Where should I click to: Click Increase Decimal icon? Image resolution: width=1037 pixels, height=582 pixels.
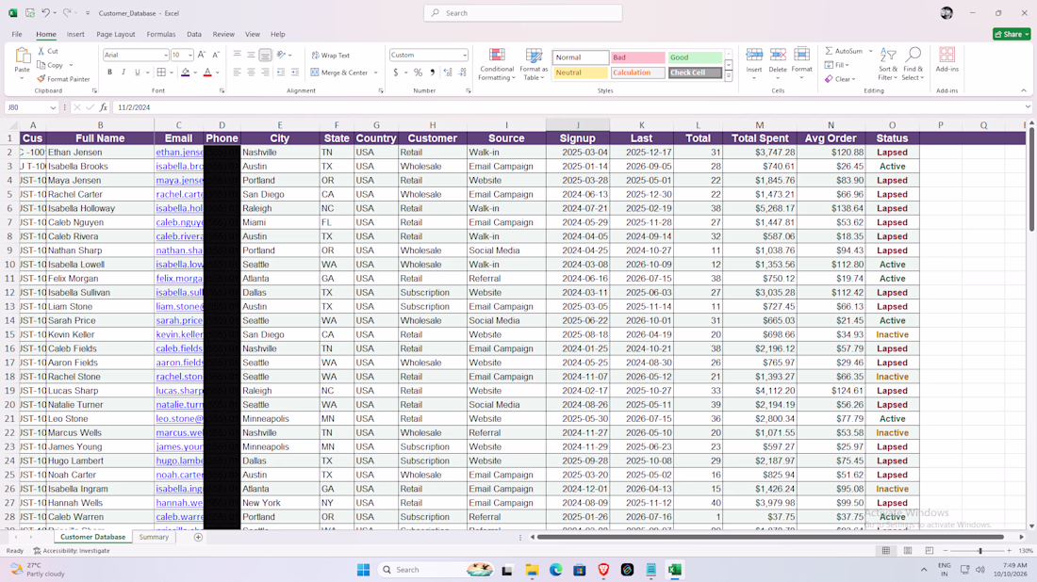(448, 73)
